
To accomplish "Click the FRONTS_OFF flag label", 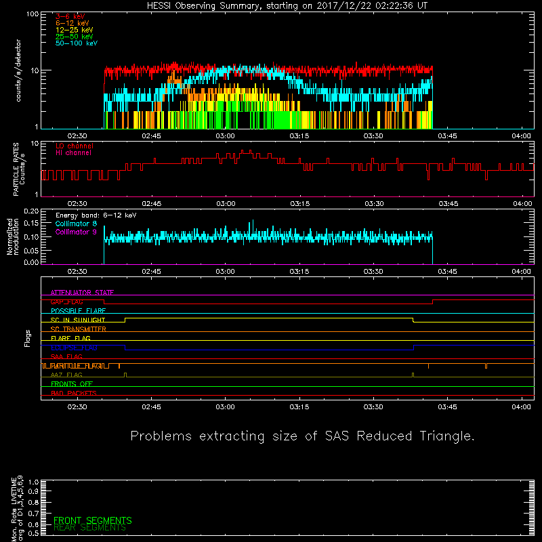I will (72, 384).
